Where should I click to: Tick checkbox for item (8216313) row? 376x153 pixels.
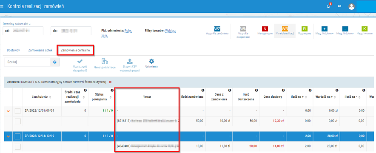[x=18, y=122]
